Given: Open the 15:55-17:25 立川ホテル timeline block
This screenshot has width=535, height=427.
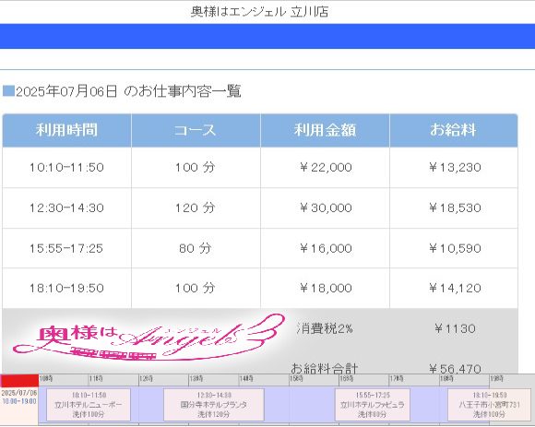Looking at the screenshot, I should click(x=373, y=405).
